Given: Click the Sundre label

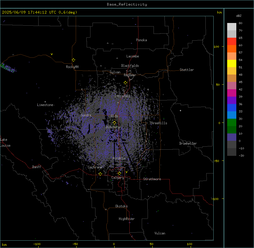Looking at the screenshot, I should coord(86,115).
